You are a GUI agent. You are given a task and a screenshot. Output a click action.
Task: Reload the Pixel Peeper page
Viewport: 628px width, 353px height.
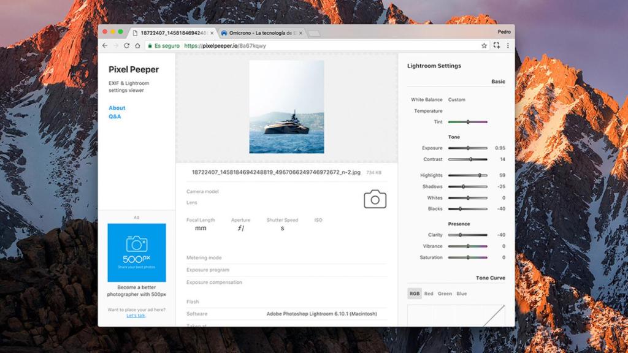pos(127,45)
